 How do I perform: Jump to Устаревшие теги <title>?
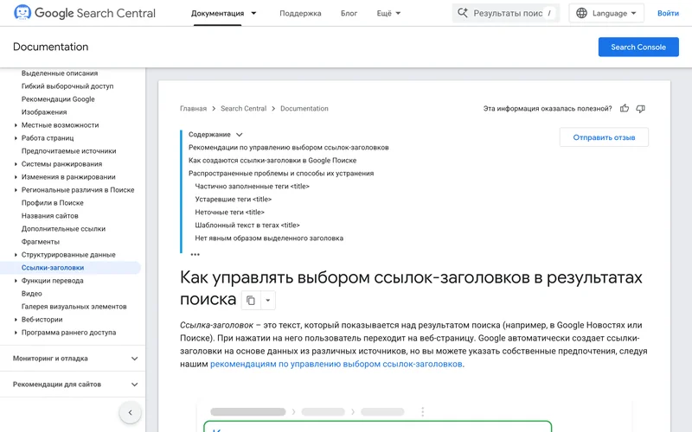(233, 200)
